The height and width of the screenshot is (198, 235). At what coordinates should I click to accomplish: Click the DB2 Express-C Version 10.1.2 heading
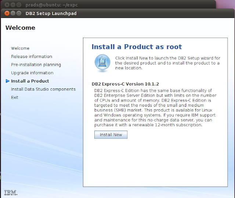tap(125, 84)
